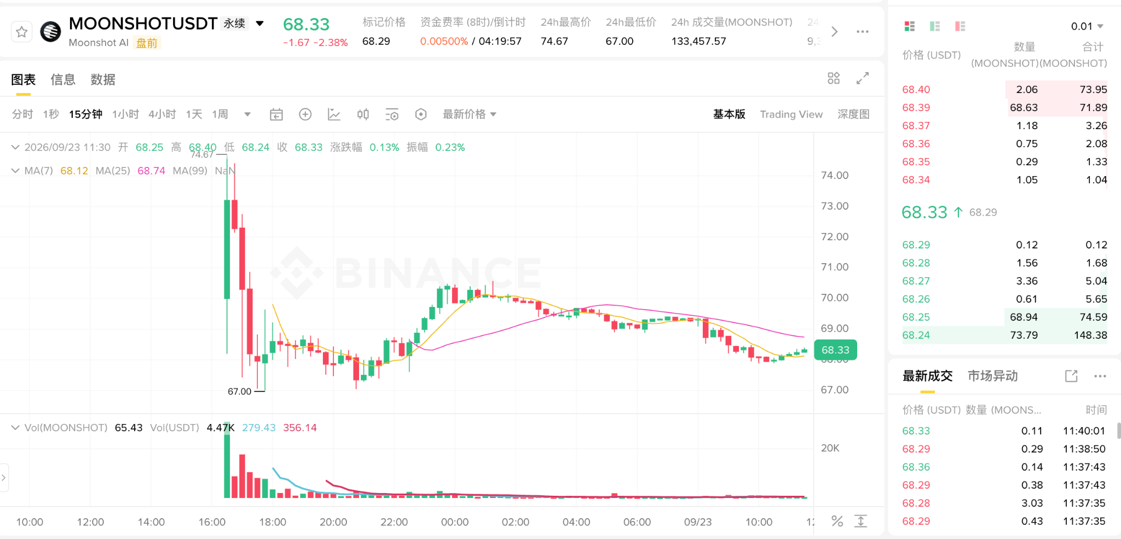Select the 4小时 interval
1121x539 pixels.
[x=162, y=114]
